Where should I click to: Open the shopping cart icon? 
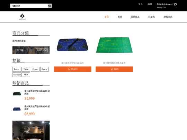coord(175,4)
